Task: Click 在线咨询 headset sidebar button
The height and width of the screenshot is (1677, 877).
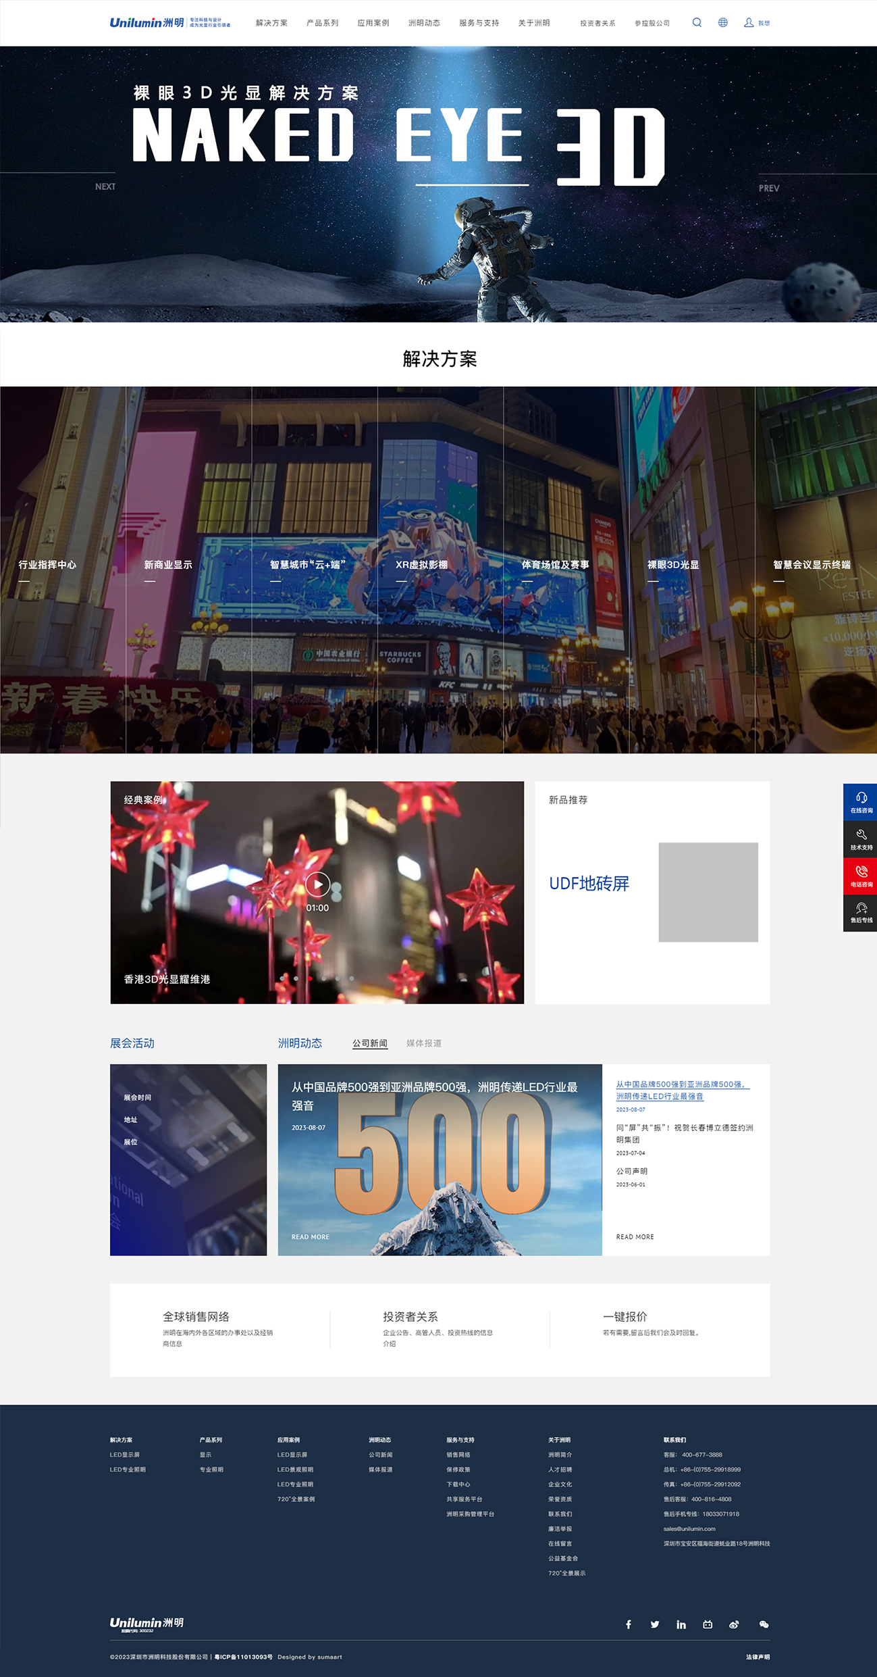Action: click(861, 802)
